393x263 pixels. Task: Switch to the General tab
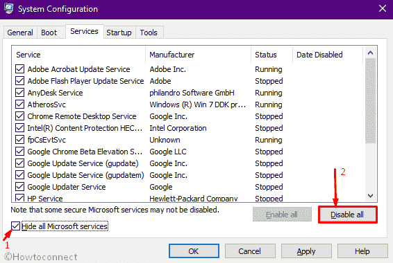pos(20,33)
